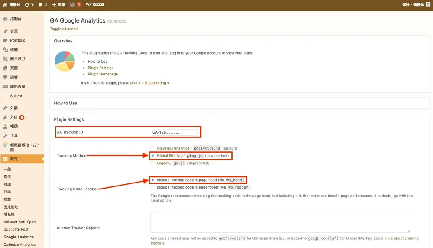This screenshot has width=433, height=248.
Task: Open the Comments icon in sidebar
Action: coord(5,78)
